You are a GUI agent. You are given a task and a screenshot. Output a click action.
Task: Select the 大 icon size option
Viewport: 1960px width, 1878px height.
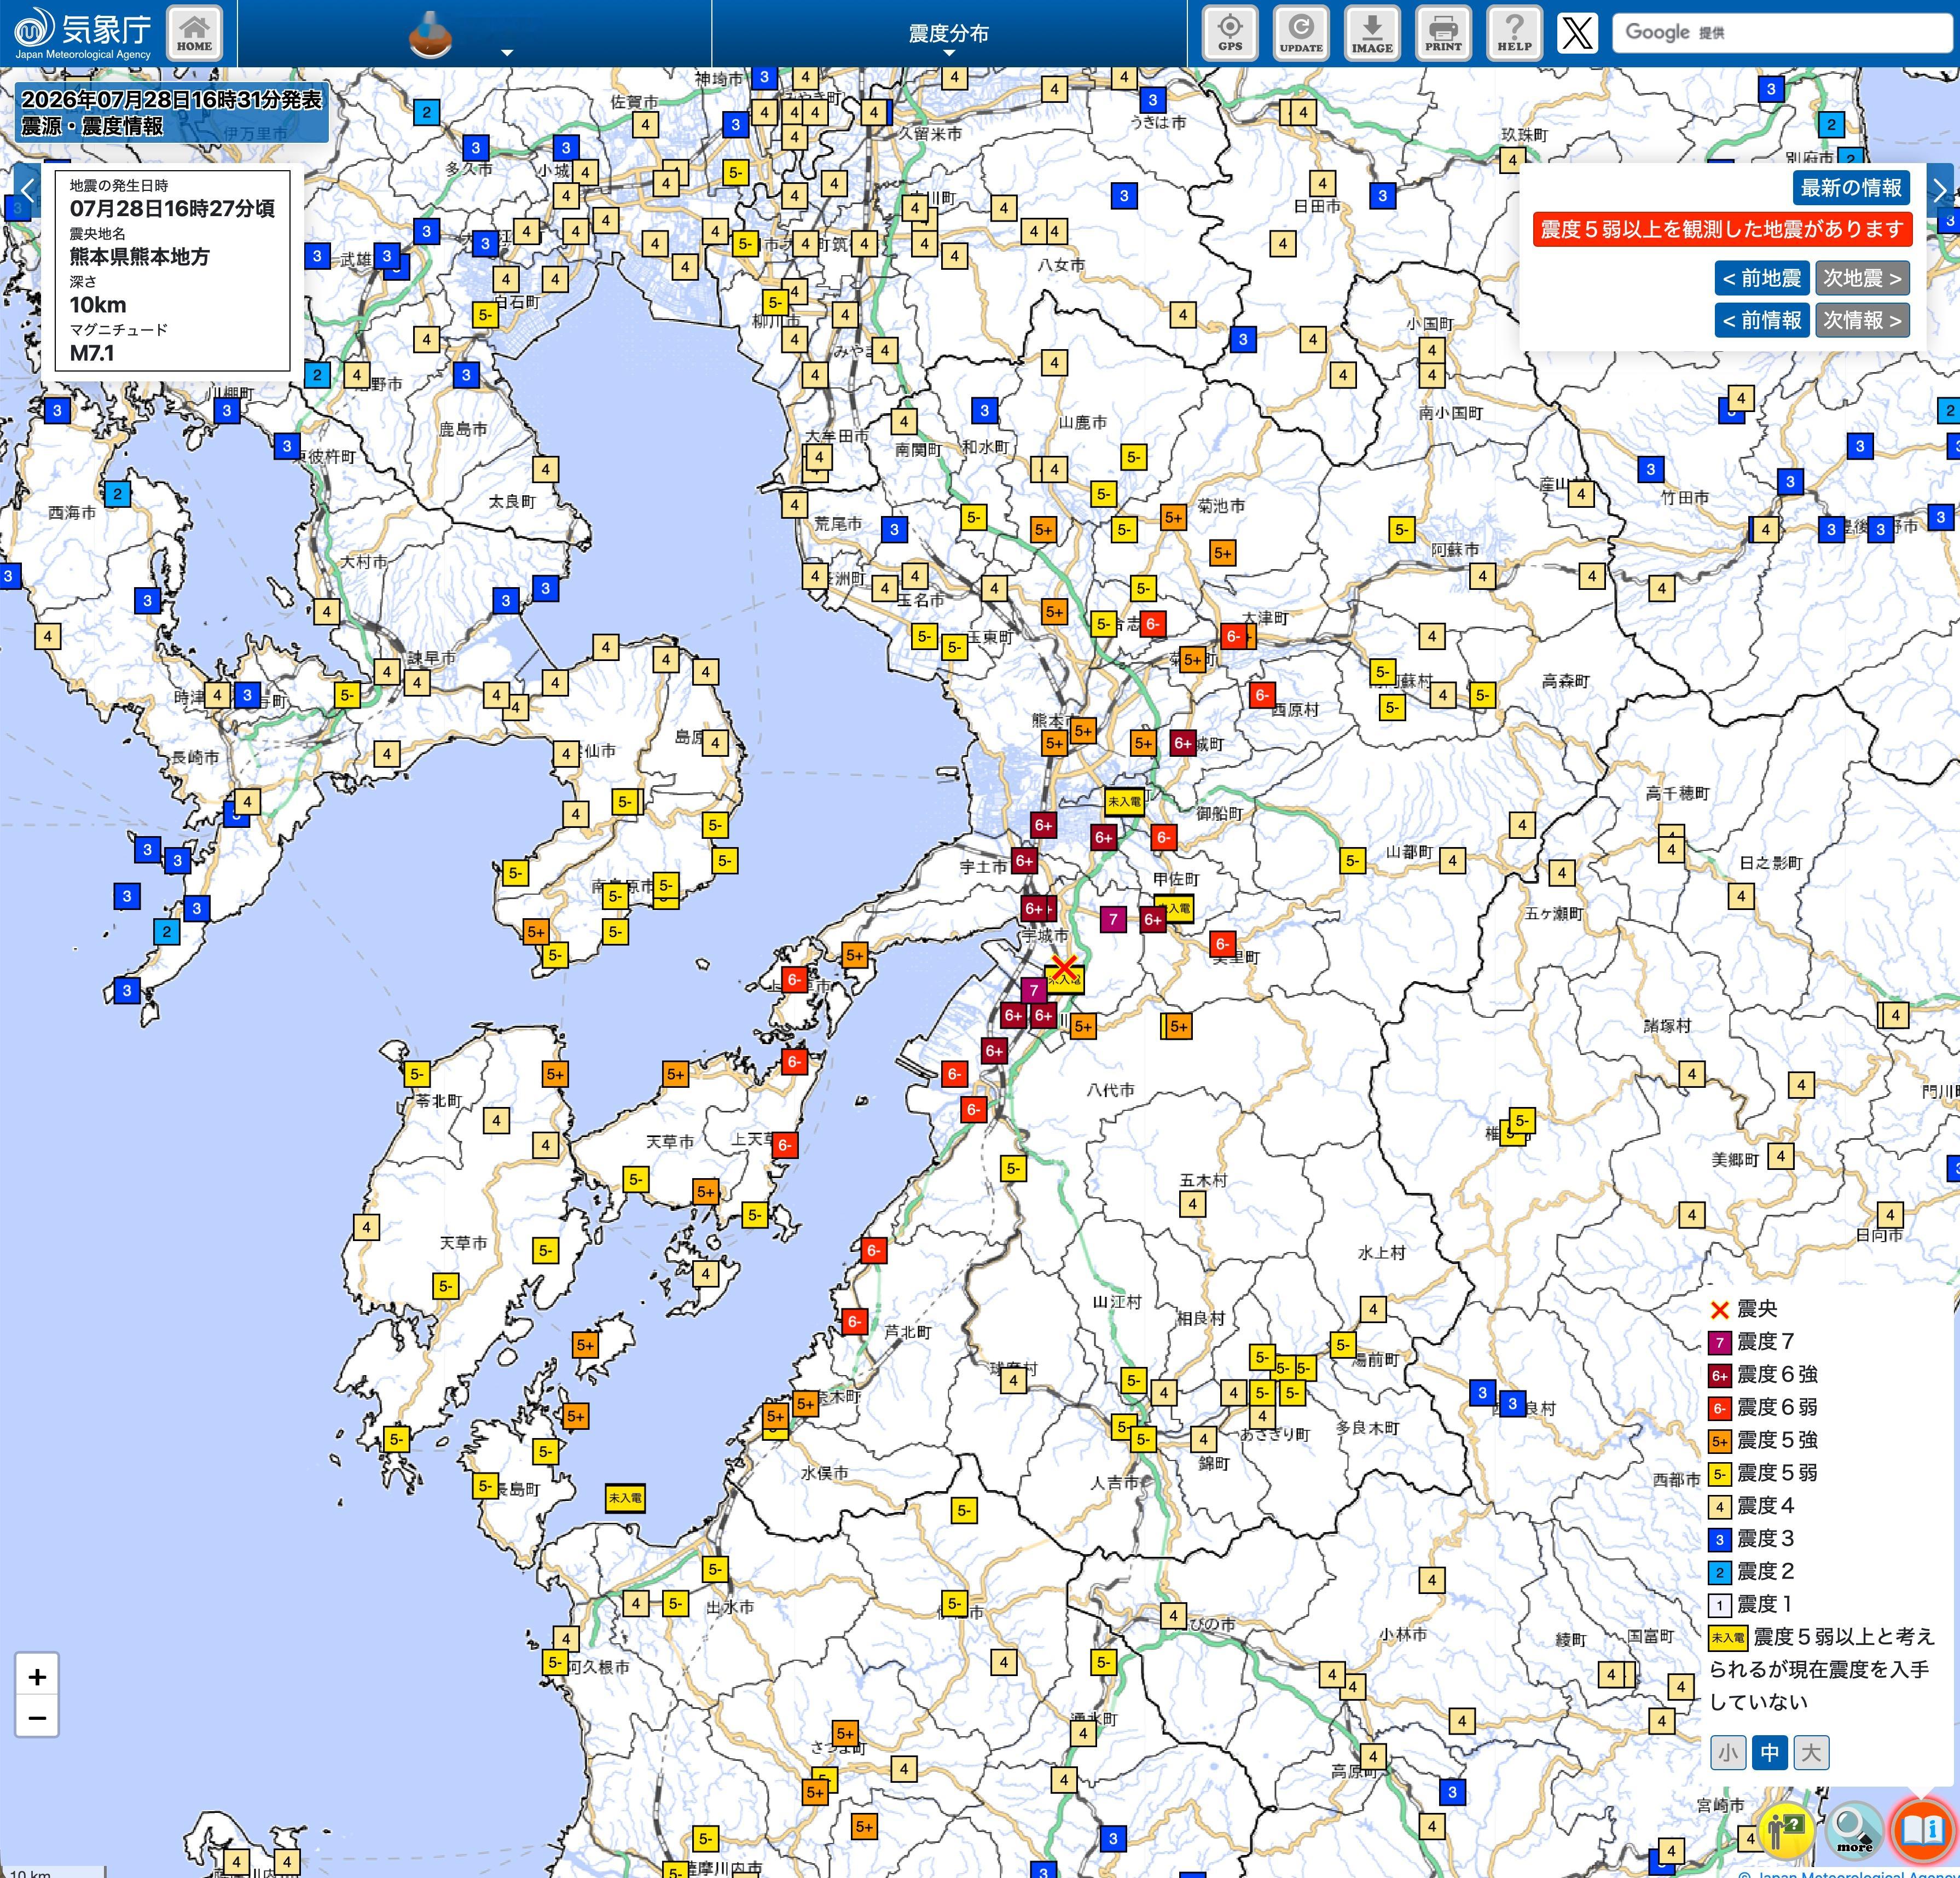point(1811,1752)
